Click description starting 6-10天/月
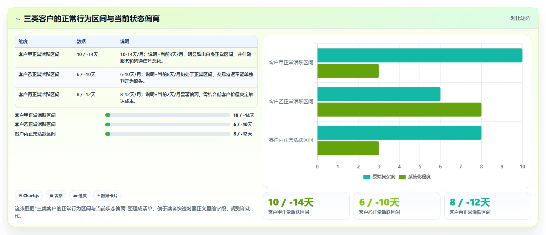Screen dimensions: 546x235 click(186, 78)
